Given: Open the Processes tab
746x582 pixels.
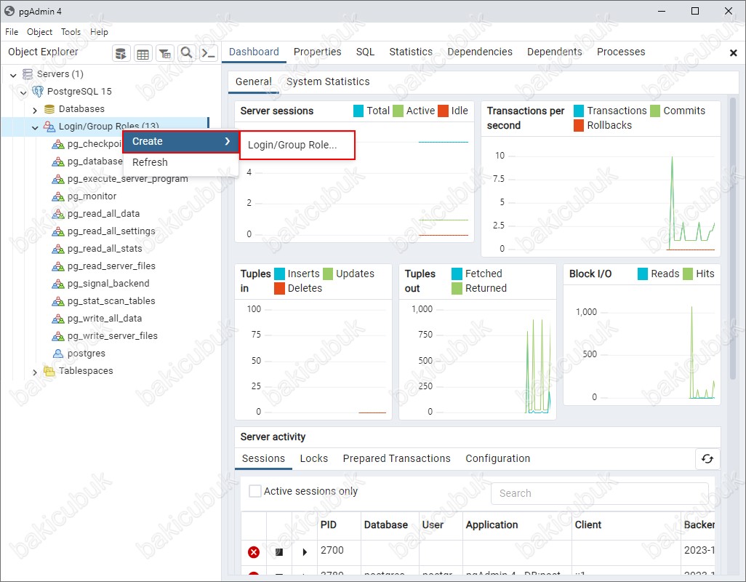Looking at the screenshot, I should (x=621, y=52).
